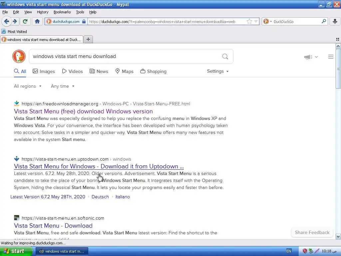Click the softonic.com result URL

point(63,218)
